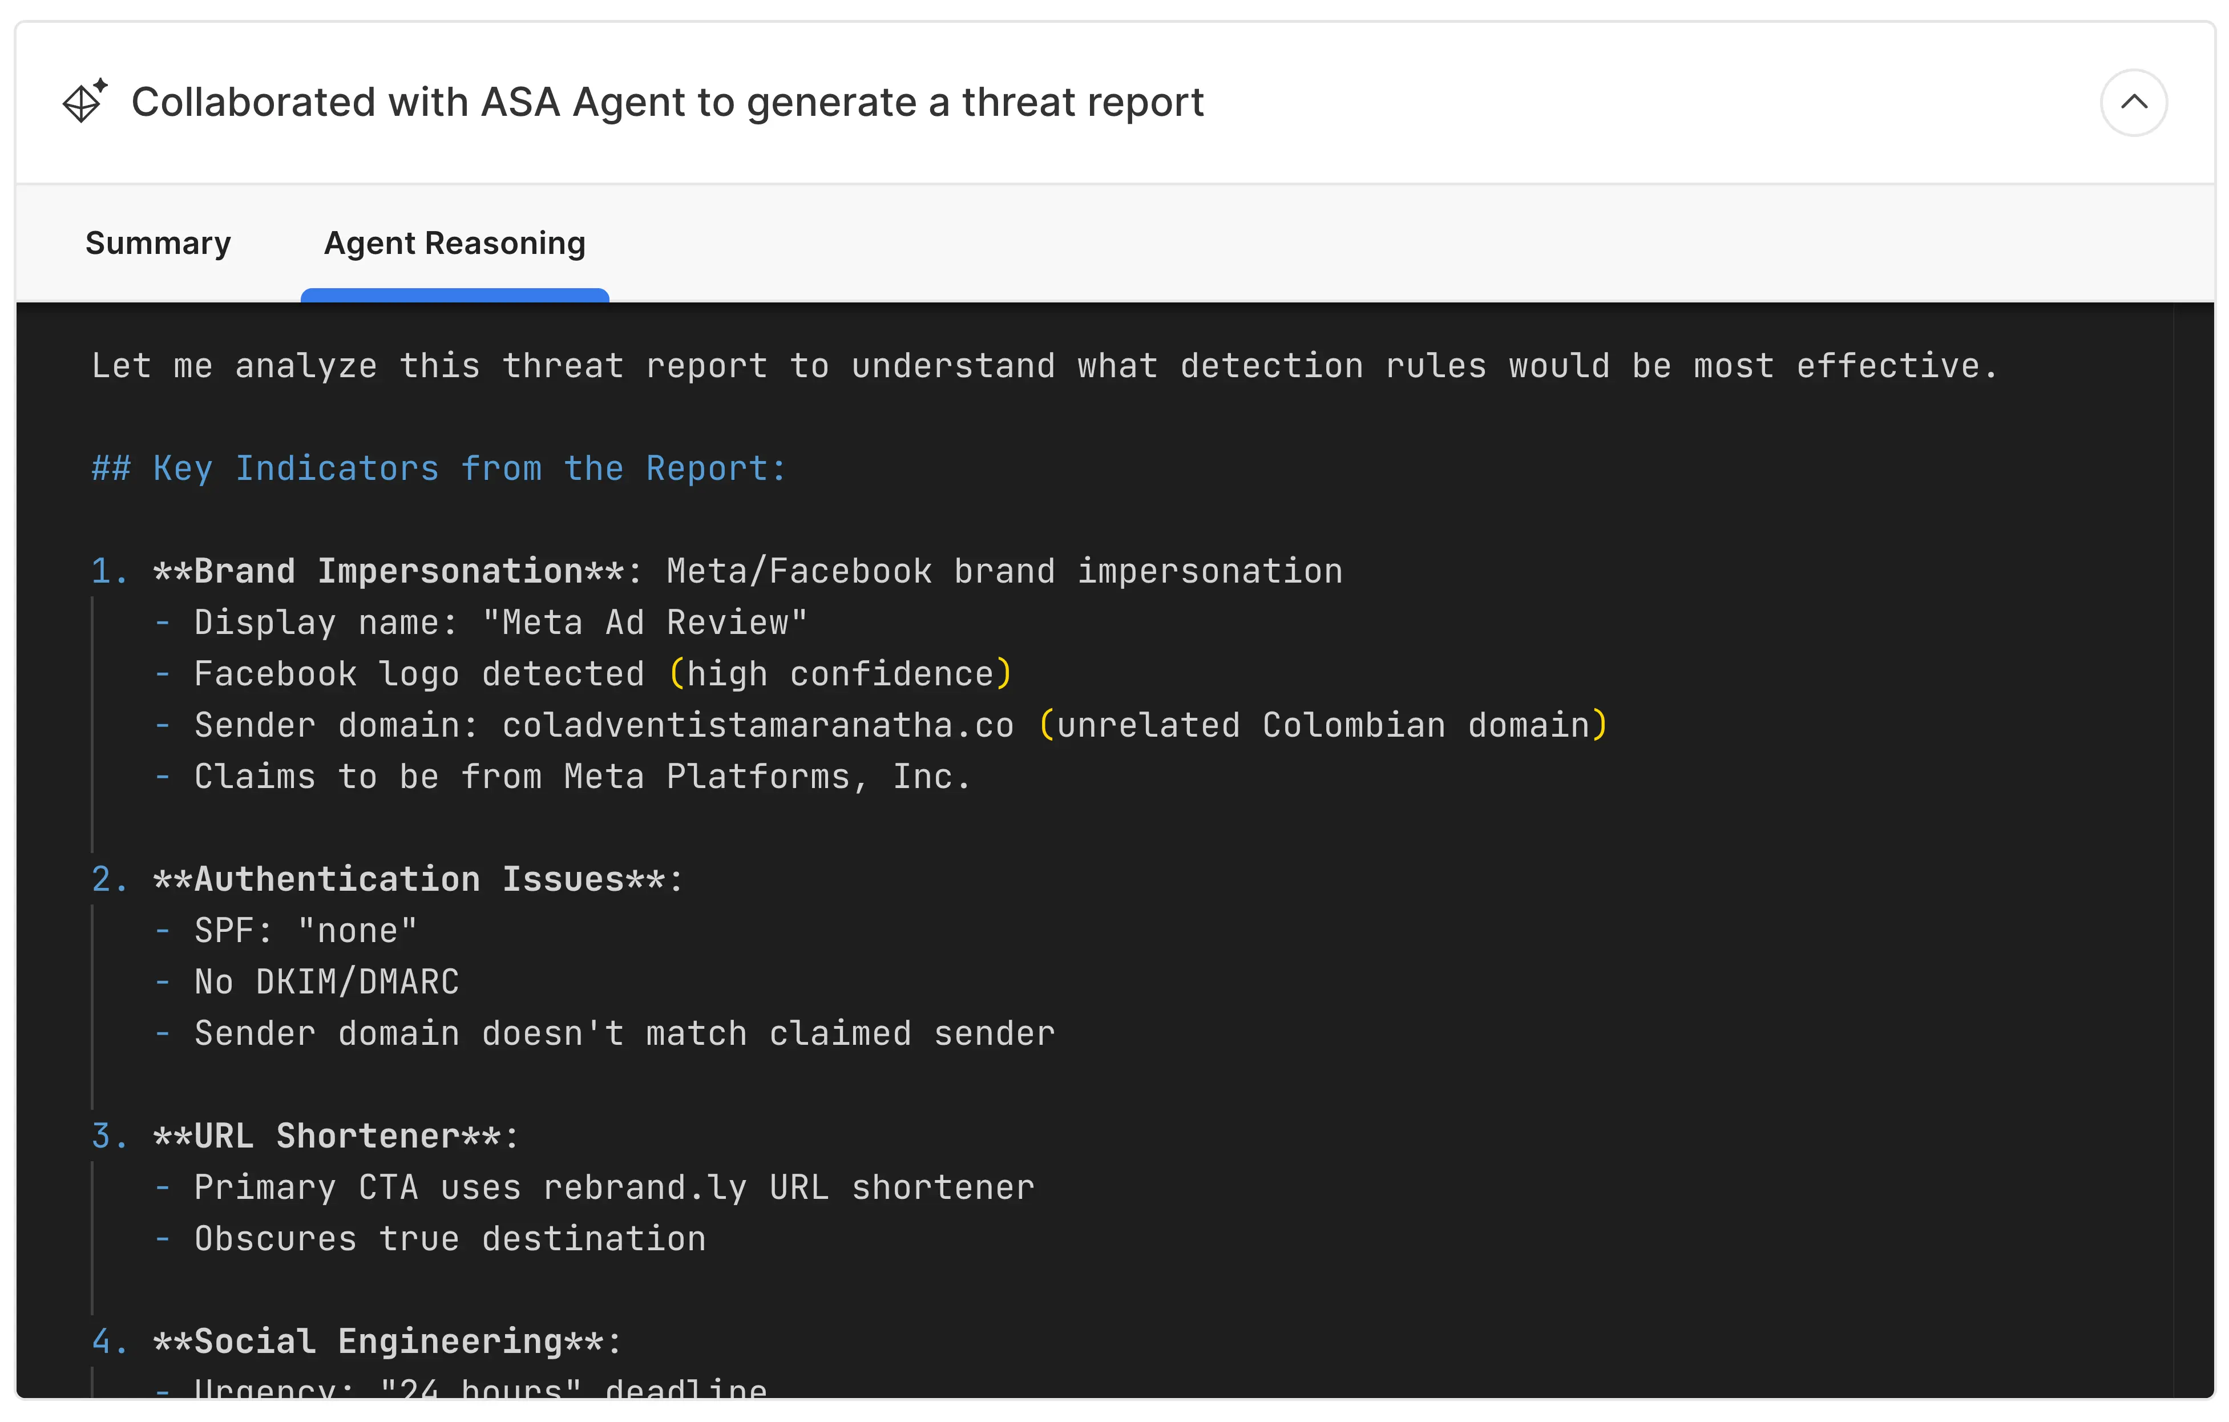Click 'Claims to be from Meta Platforms' line

pyautogui.click(x=582, y=777)
